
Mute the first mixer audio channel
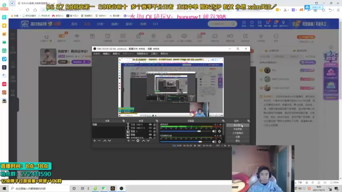point(214,131)
